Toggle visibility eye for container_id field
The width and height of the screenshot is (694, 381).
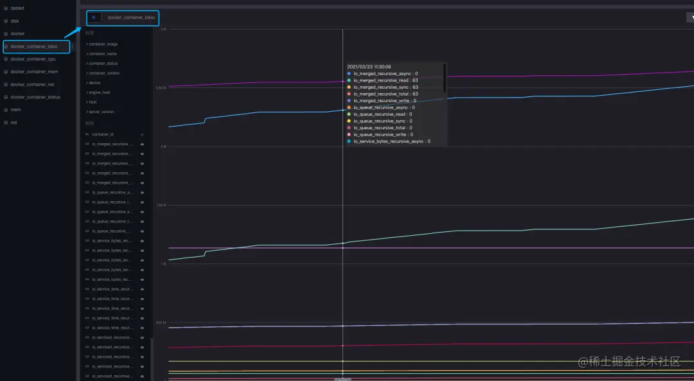click(x=142, y=134)
